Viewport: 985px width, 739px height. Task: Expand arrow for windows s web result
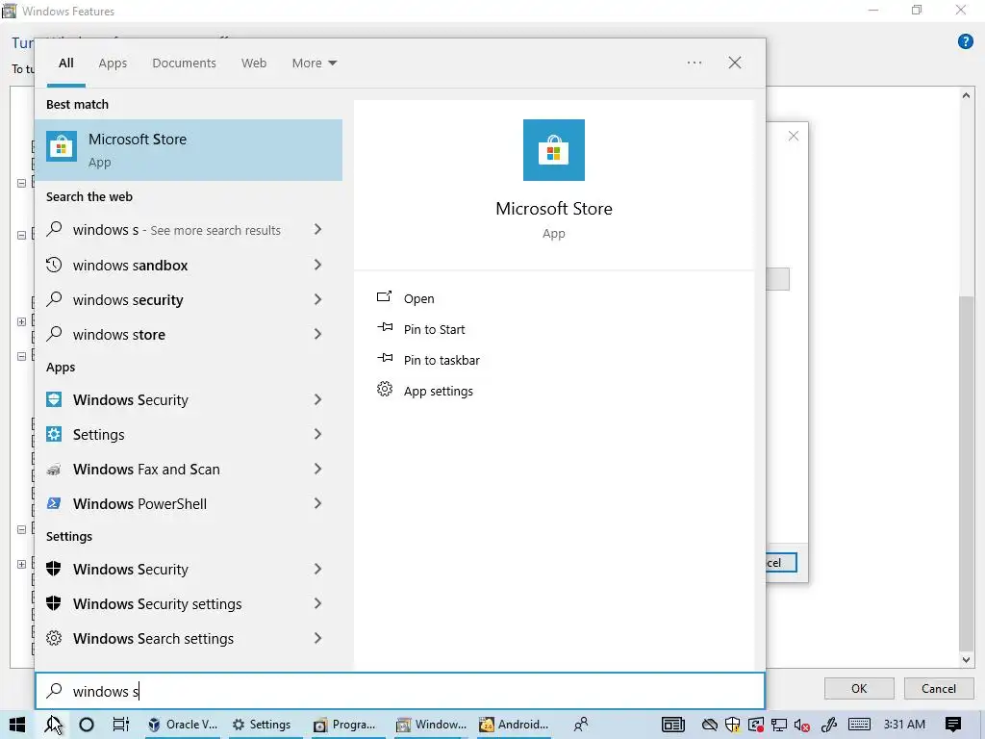click(317, 229)
